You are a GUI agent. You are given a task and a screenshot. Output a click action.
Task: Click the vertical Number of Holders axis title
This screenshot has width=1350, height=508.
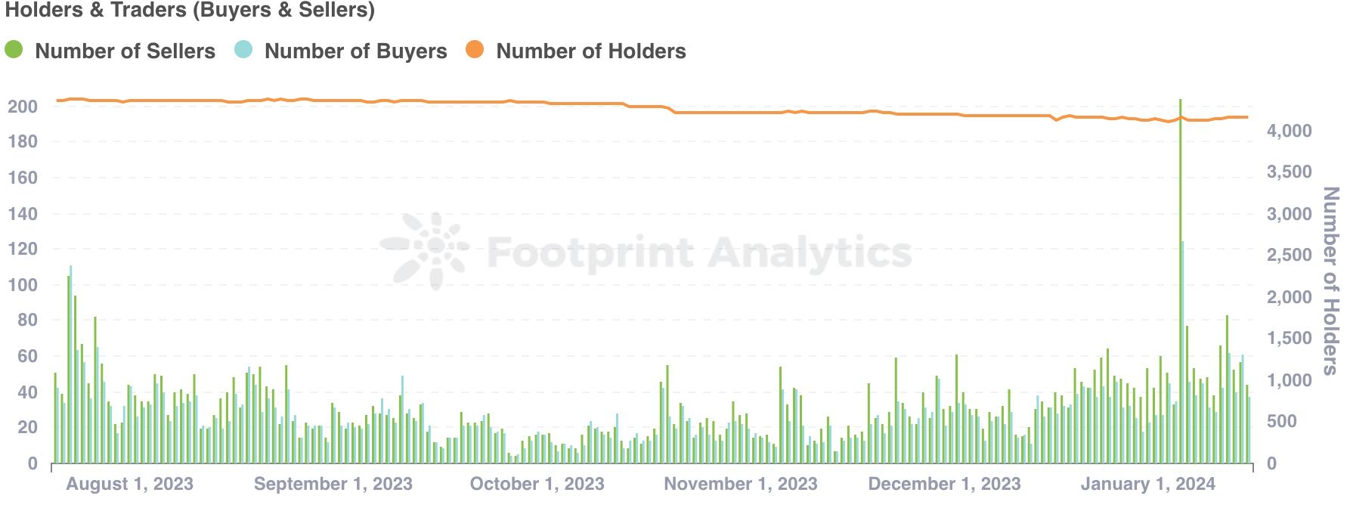click(1331, 280)
